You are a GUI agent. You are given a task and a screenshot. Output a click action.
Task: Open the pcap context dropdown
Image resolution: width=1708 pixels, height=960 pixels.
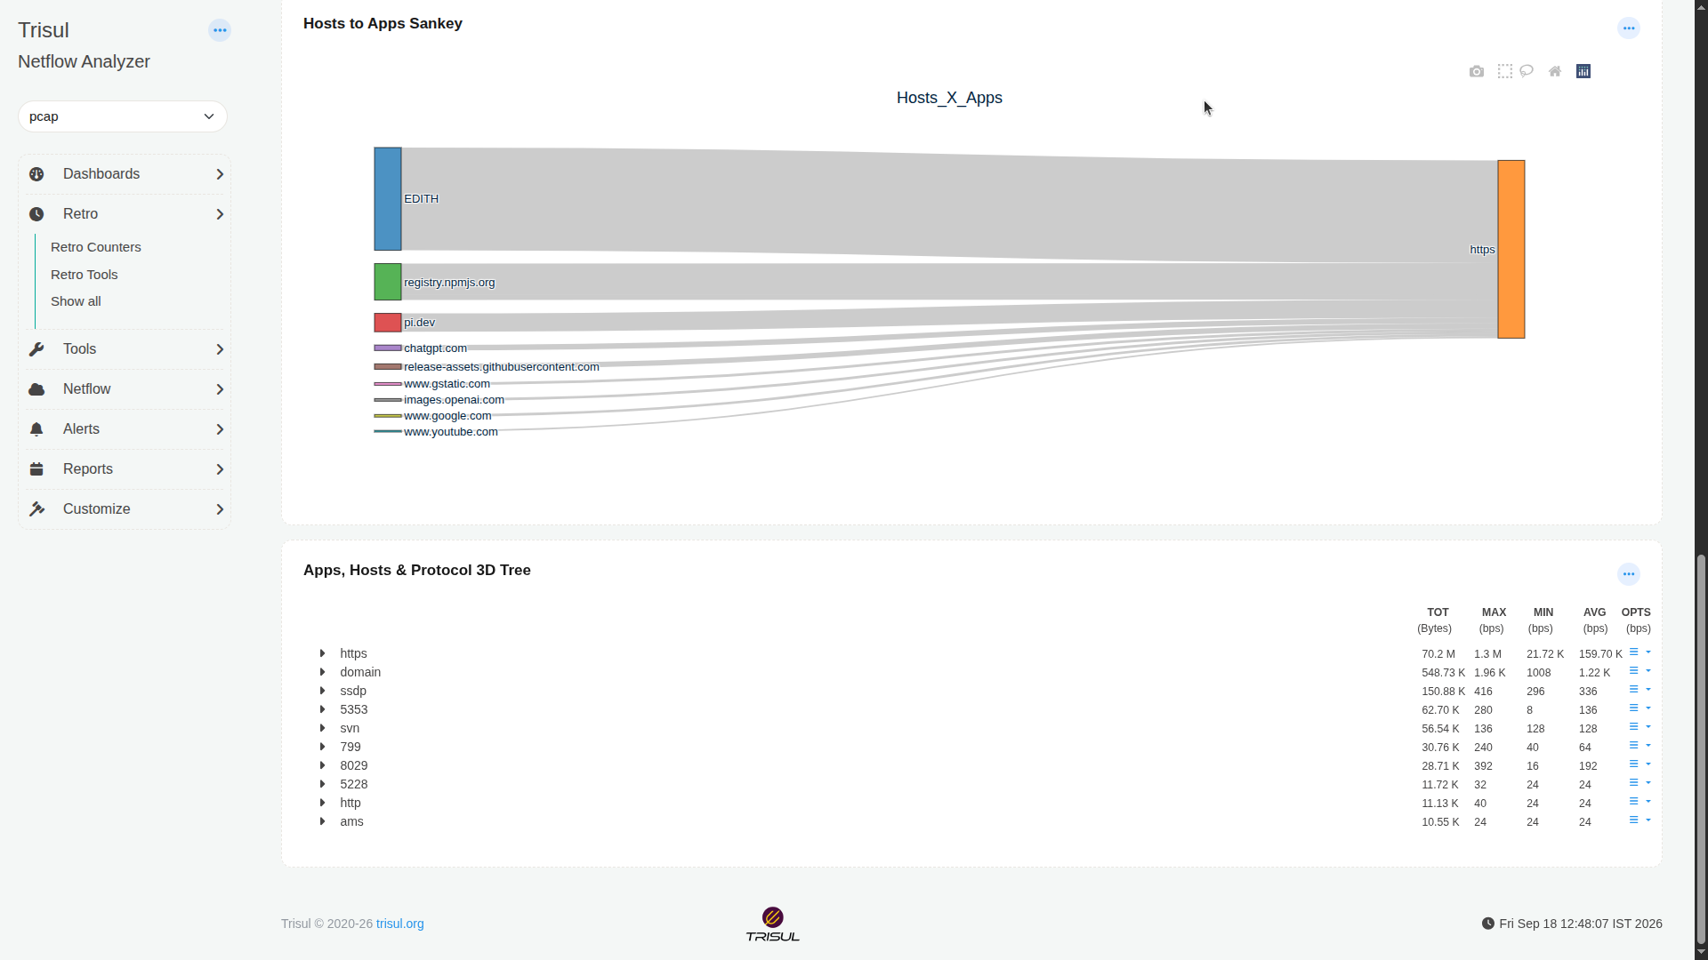pos(123,116)
